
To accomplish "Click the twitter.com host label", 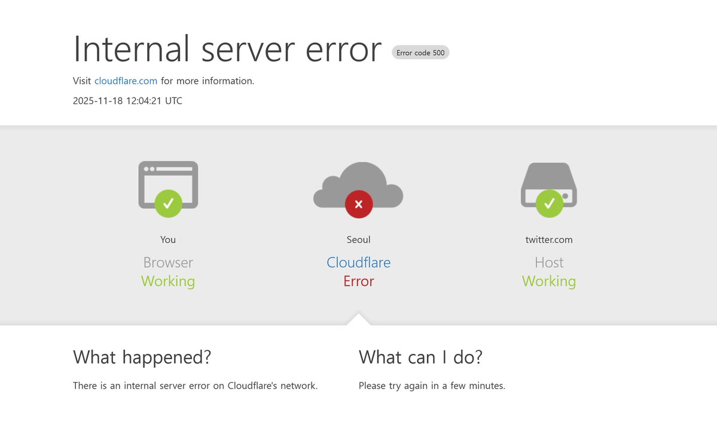I will pyautogui.click(x=549, y=240).
